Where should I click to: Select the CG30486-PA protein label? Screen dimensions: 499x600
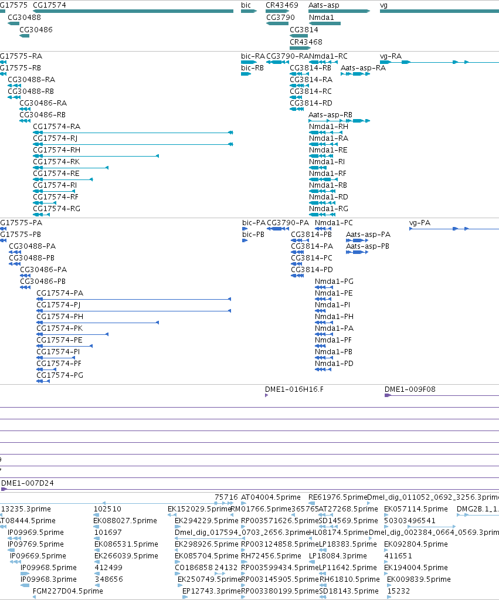pos(43,269)
